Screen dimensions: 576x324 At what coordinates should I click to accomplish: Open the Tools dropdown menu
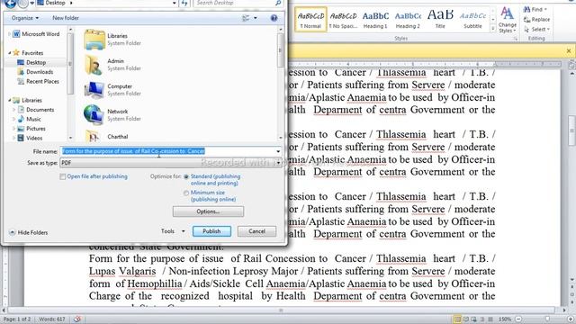pyautogui.click(x=173, y=231)
